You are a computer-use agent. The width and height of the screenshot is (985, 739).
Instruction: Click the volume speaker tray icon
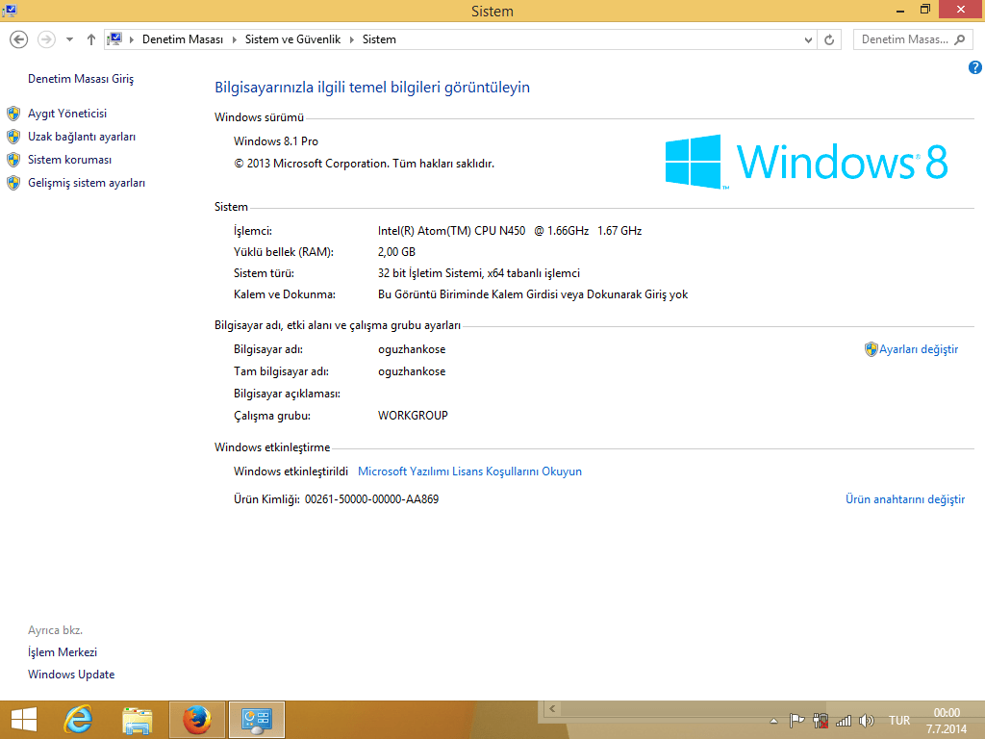867,721
